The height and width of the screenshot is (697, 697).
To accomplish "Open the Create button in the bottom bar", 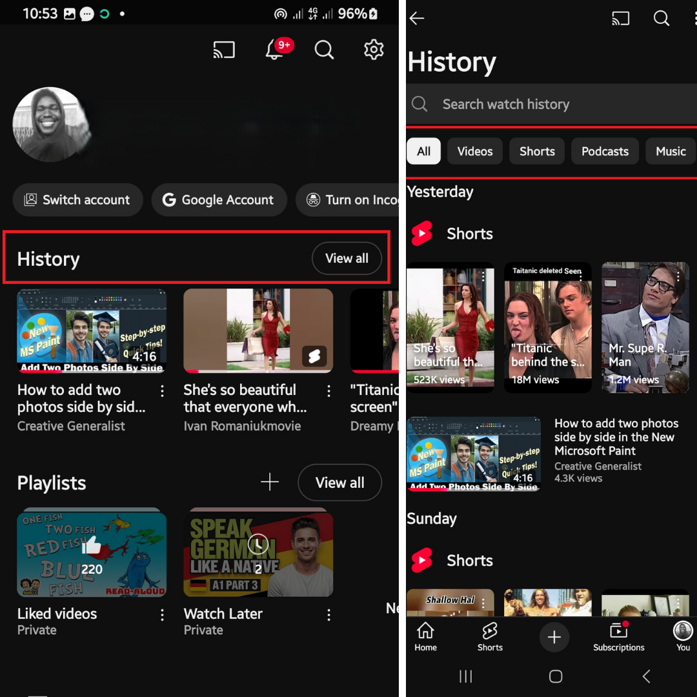I will point(554,637).
